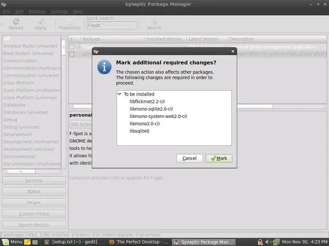The height and width of the screenshot is (246, 329).
Task: Click the info icon in the dialog
Action: (x=104, y=67)
